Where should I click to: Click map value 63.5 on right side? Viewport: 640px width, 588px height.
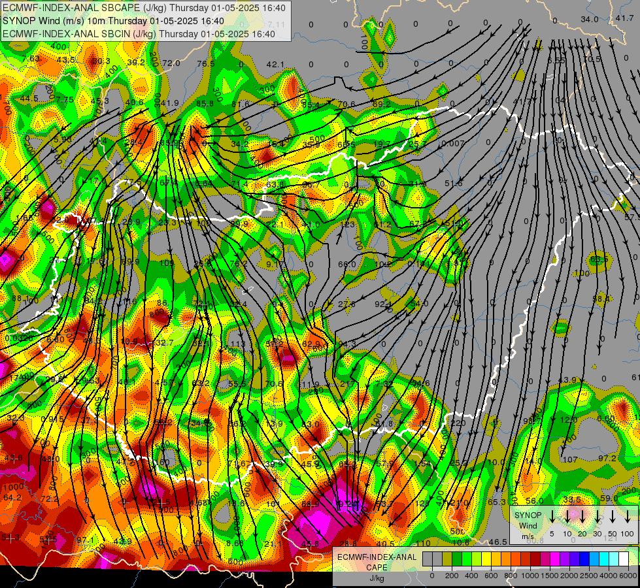click(599, 259)
